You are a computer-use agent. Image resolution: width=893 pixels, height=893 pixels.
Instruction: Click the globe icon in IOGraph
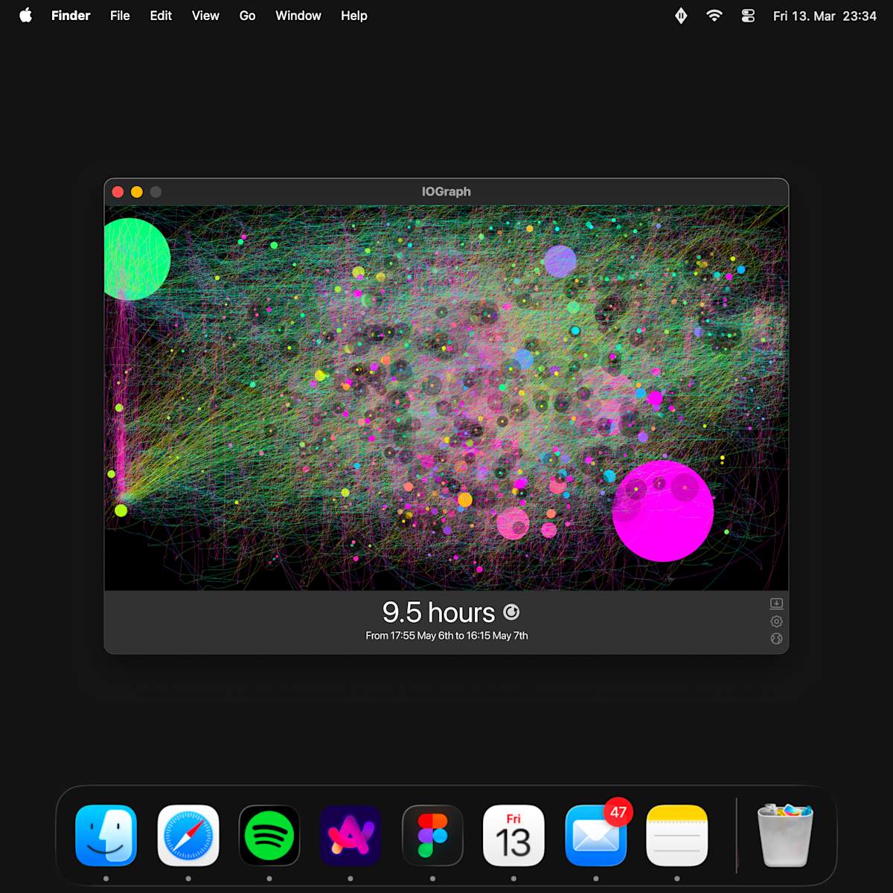point(776,638)
